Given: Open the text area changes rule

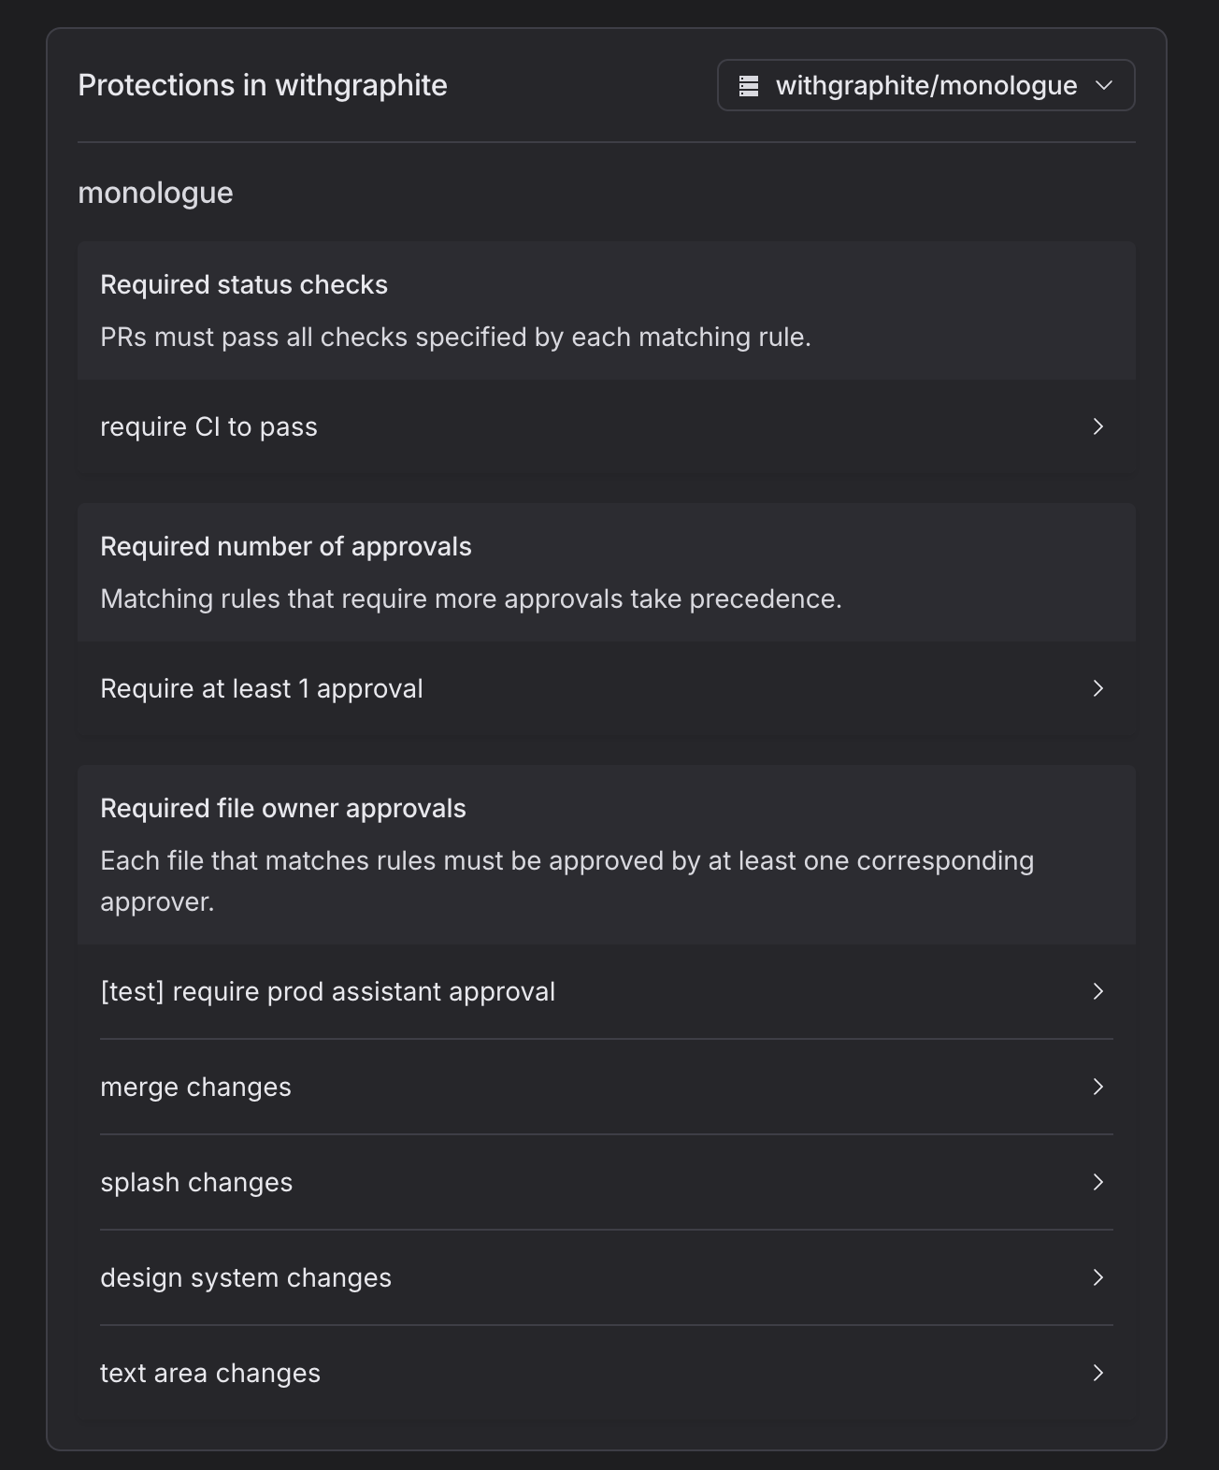Looking at the screenshot, I should click(608, 1373).
